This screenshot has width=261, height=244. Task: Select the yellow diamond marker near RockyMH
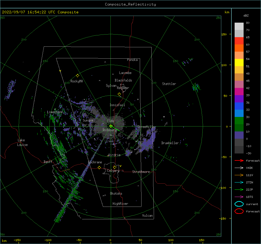pos(77,76)
